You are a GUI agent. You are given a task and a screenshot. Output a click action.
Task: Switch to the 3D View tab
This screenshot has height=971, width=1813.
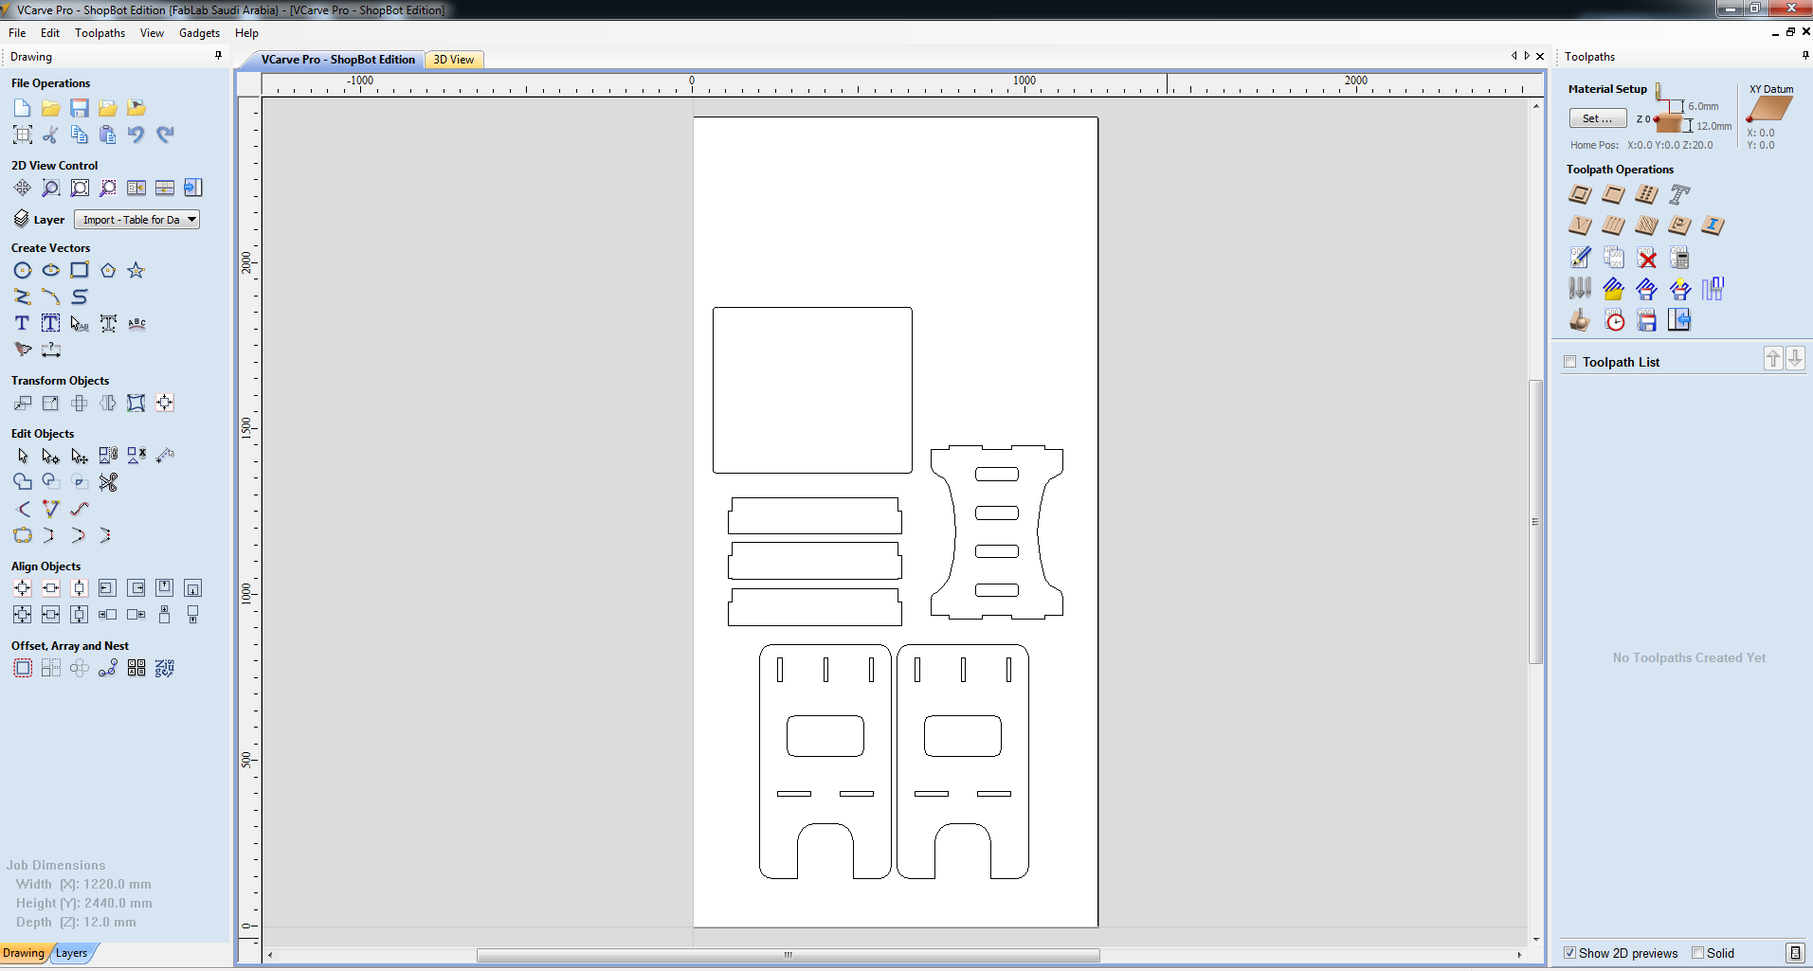(454, 60)
